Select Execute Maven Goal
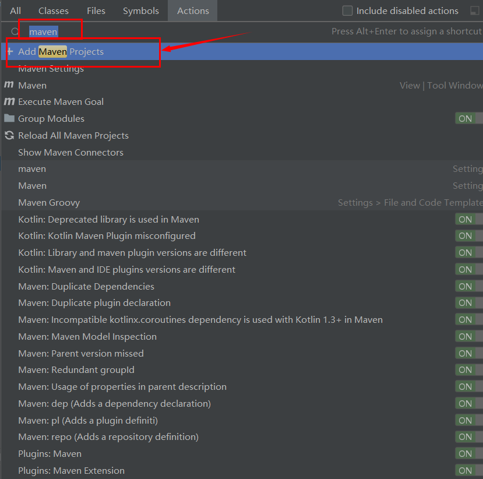The width and height of the screenshot is (483, 479). pos(242,101)
